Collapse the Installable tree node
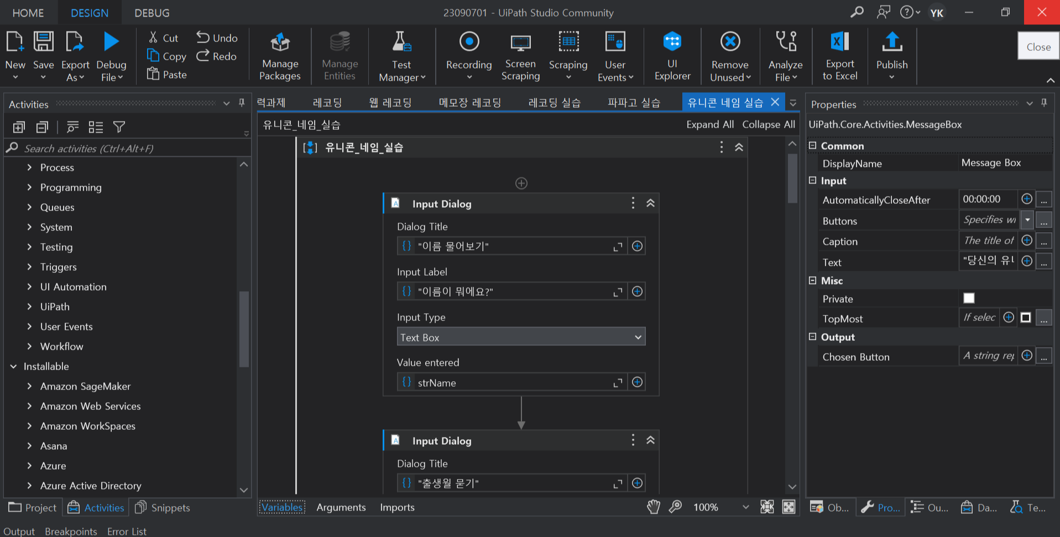 pyautogui.click(x=13, y=366)
